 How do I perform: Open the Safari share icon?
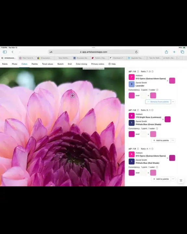pyautogui.click(x=167, y=52)
